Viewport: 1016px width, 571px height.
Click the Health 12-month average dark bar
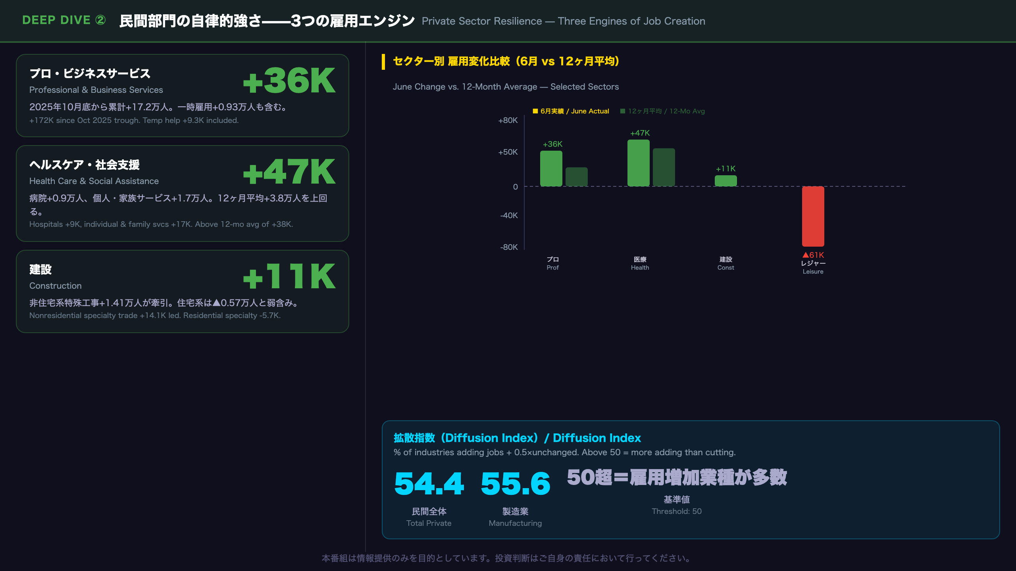pos(664,167)
